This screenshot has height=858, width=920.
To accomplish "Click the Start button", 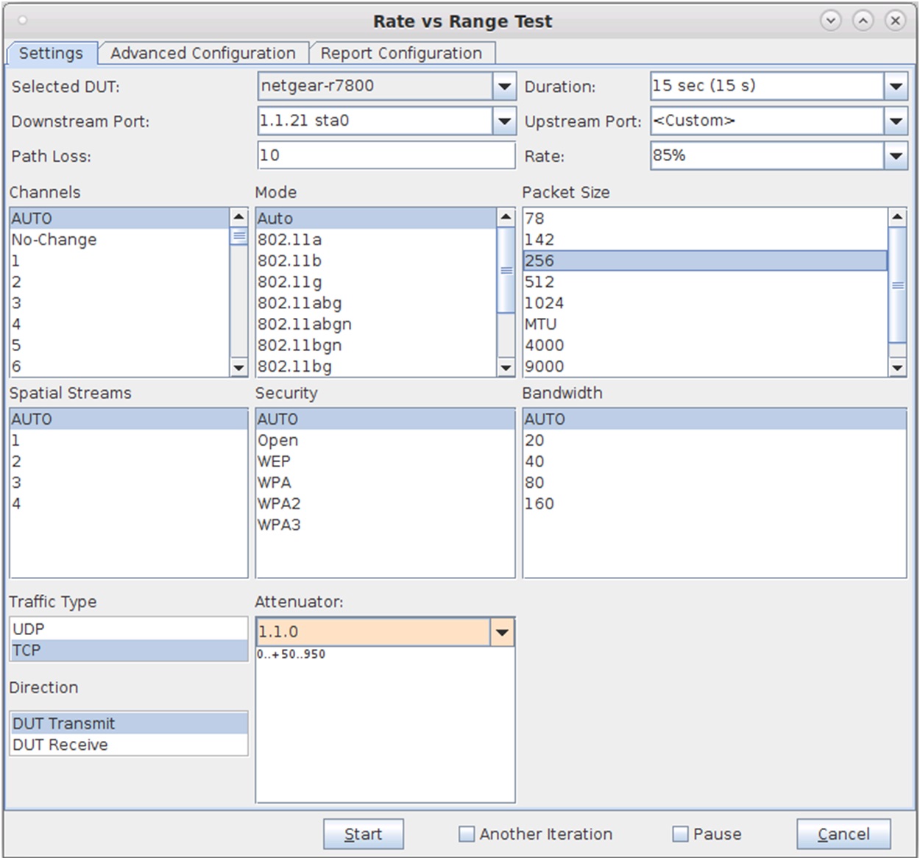I will [363, 833].
